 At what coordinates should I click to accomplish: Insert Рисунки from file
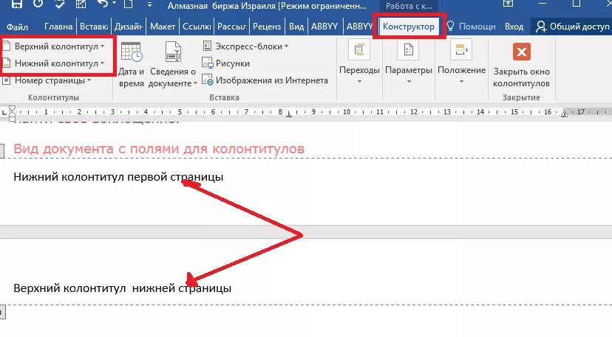(x=226, y=63)
